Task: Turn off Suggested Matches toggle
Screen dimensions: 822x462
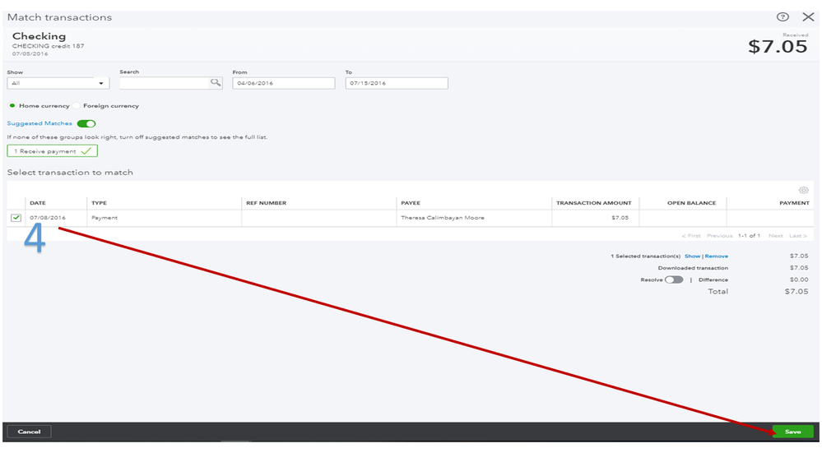Action: [86, 123]
